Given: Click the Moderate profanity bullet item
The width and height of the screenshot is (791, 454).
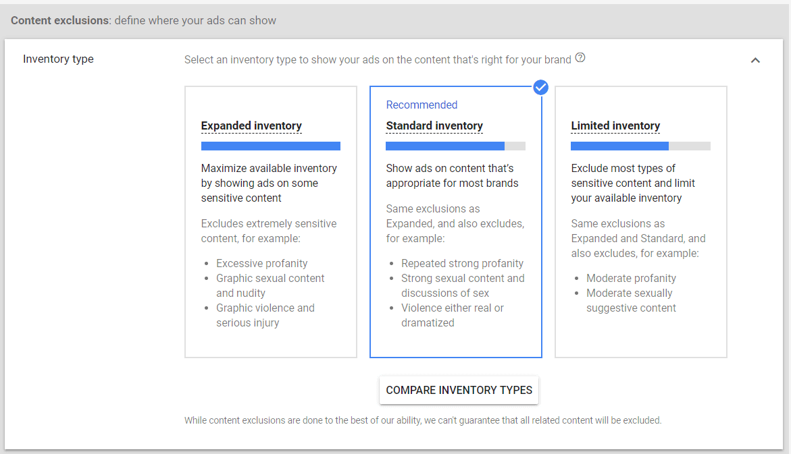Looking at the screenshot, I should 631,278.
